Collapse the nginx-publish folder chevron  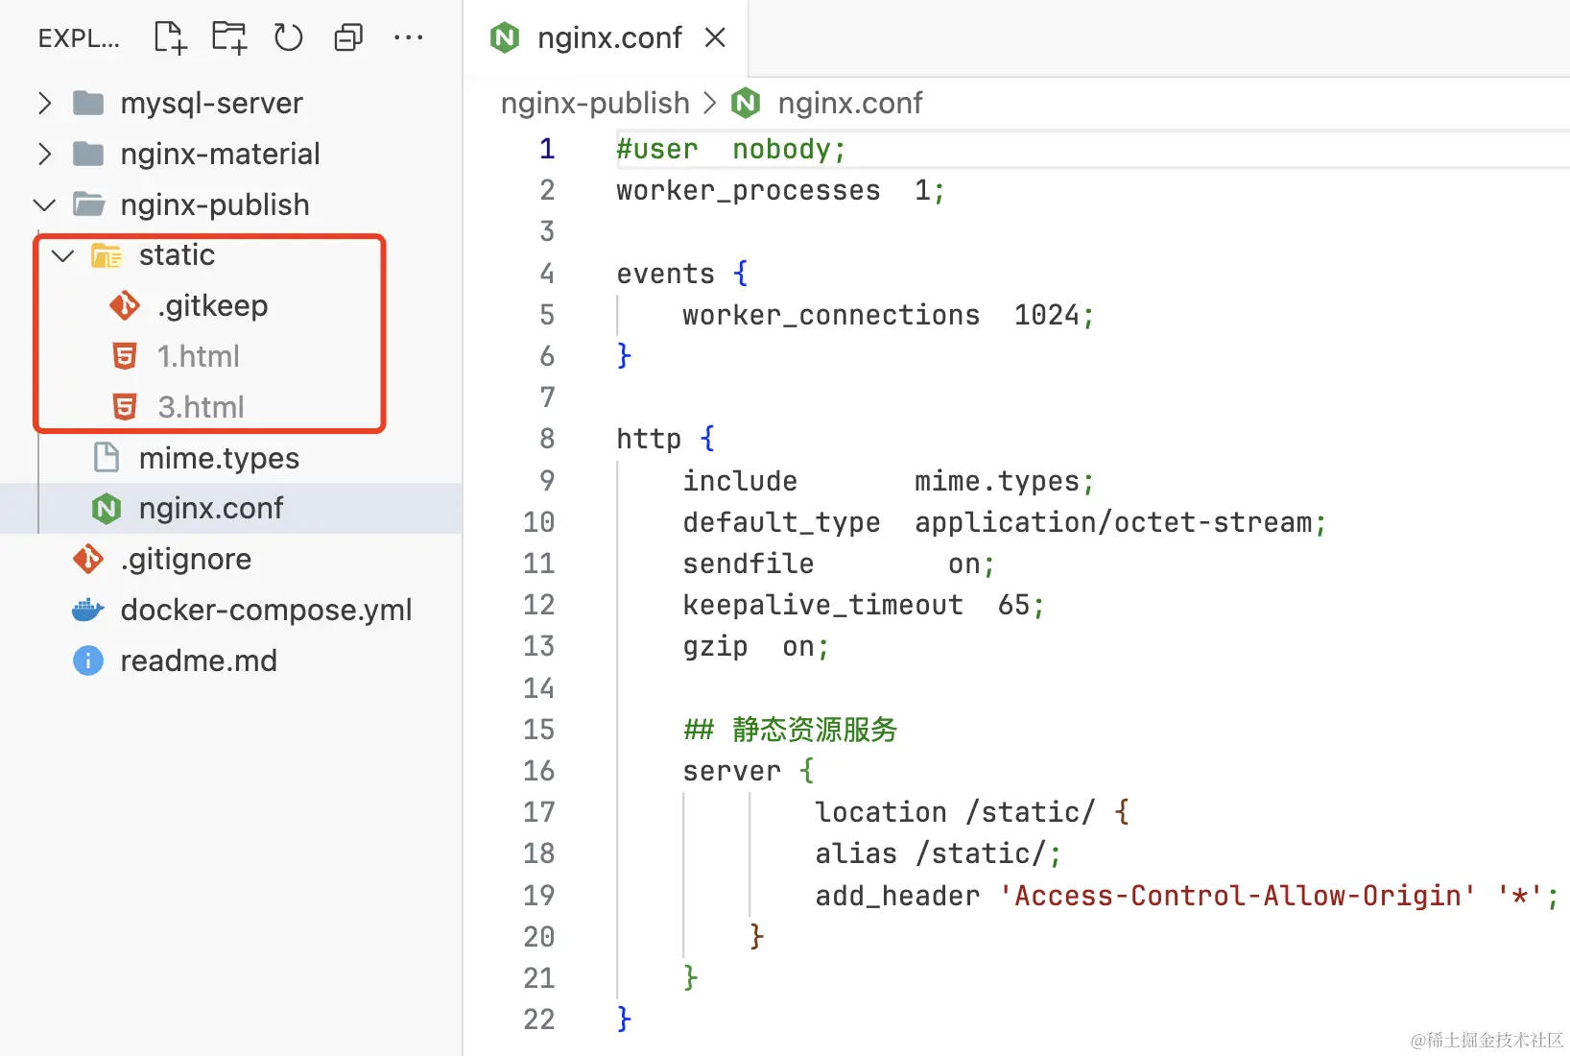click(44, 204)
